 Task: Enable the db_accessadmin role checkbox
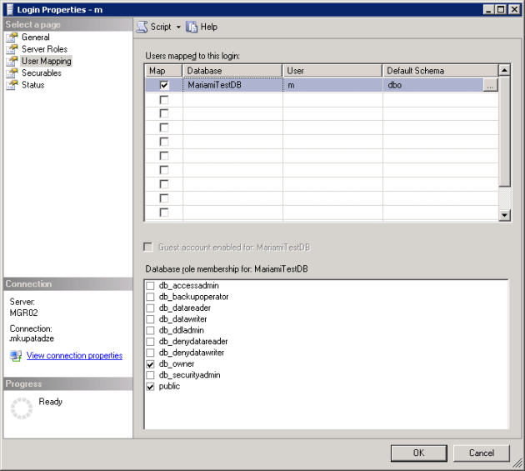150,286
